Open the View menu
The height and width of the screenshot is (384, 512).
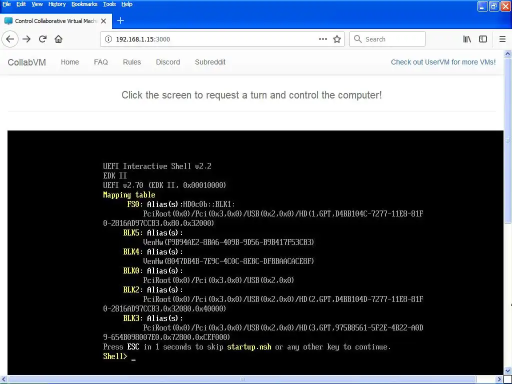(x=37, y=4)
